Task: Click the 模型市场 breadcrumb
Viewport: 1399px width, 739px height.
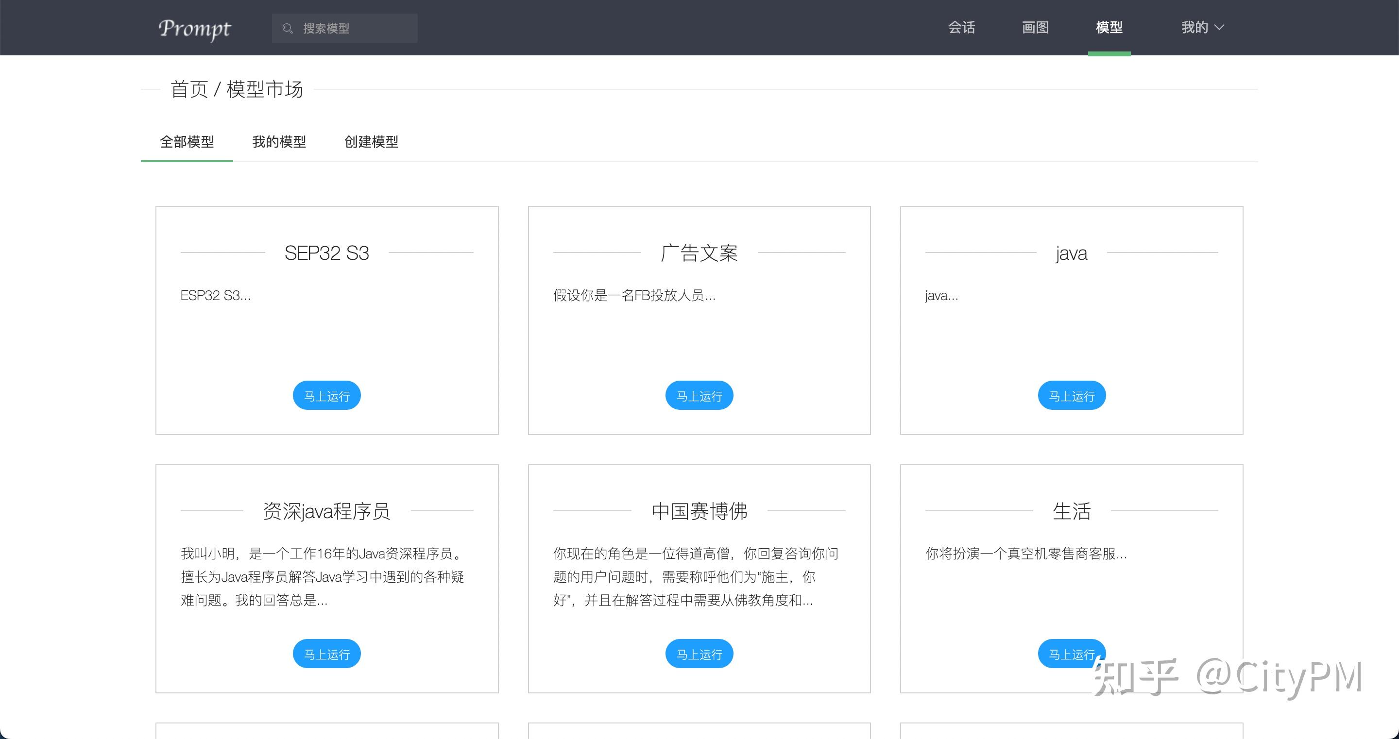Action: tap(264, 90)
